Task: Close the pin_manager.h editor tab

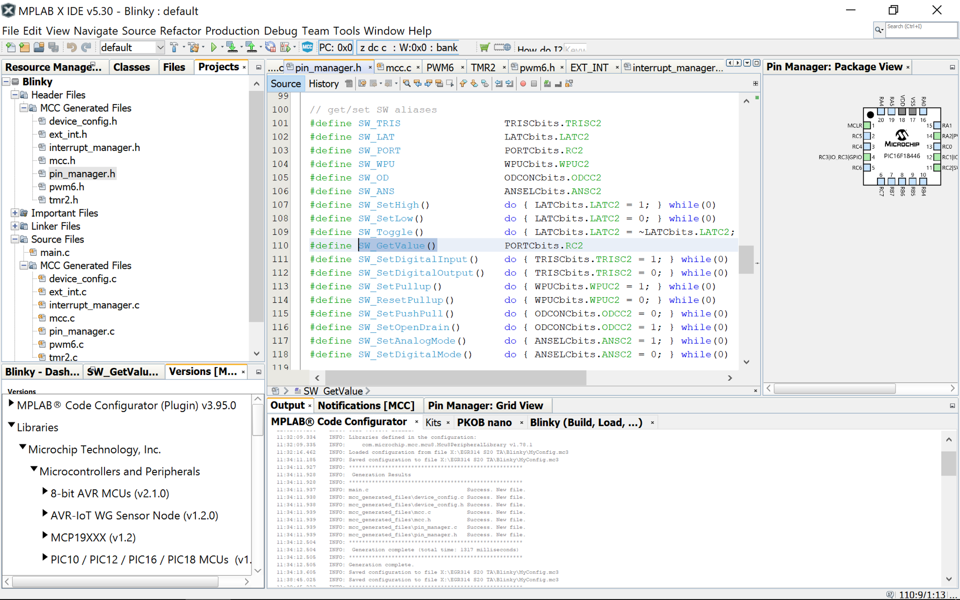Action: [x=370, y=68]
